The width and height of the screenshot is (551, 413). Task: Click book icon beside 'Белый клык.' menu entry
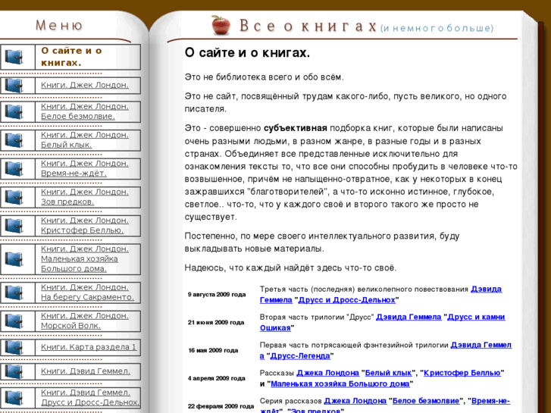pos(14,140)
